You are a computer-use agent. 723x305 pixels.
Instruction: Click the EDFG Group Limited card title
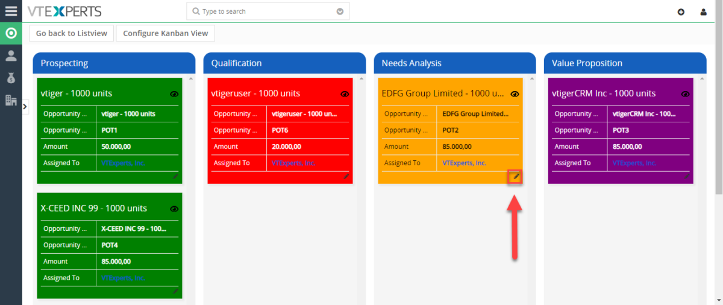pyautogui.click(x=443, y=93)
